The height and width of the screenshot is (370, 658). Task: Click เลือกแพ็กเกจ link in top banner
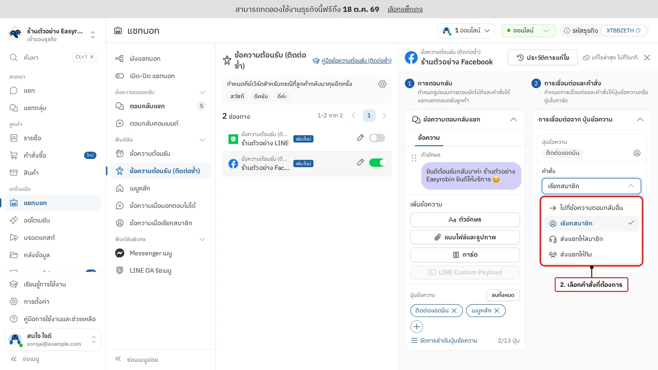(405, 9)
